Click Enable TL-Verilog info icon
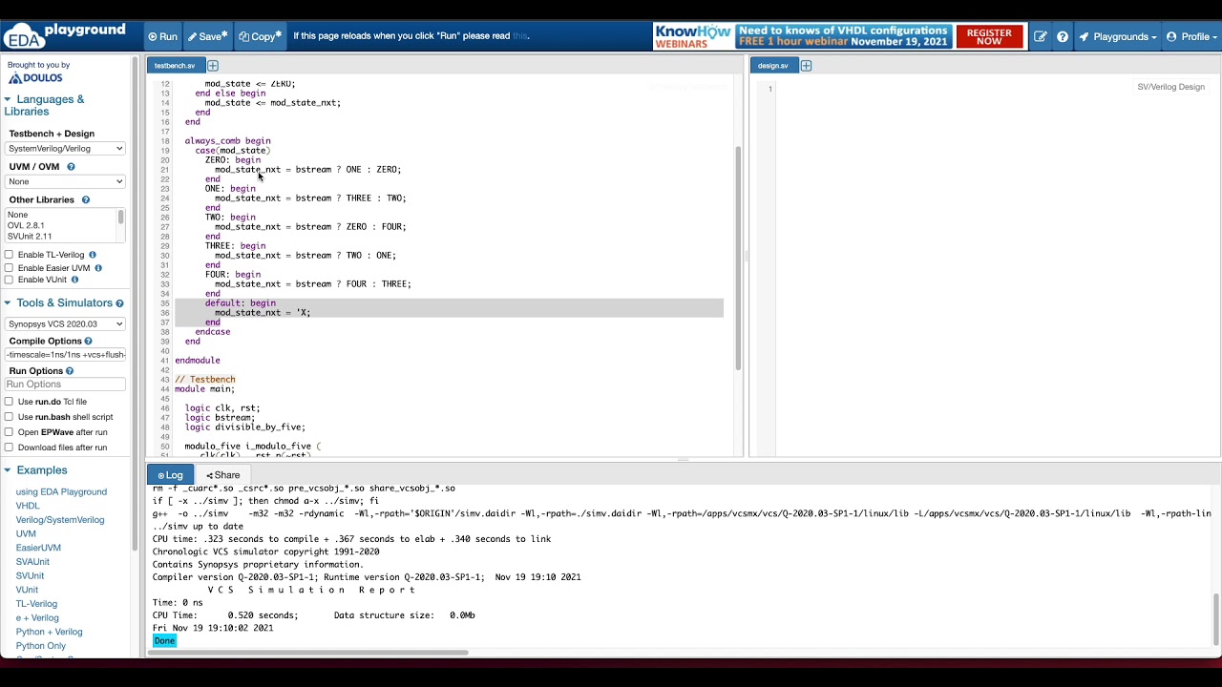 (93, 255)
